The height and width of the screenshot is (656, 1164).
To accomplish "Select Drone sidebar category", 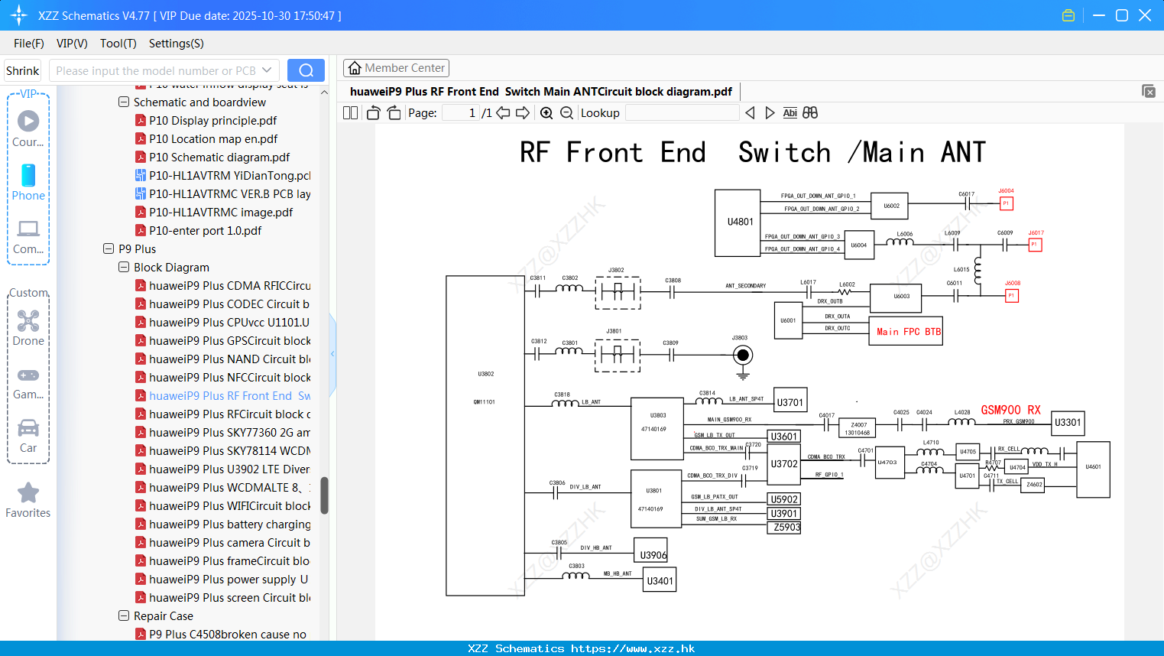I will coord(28,328).
